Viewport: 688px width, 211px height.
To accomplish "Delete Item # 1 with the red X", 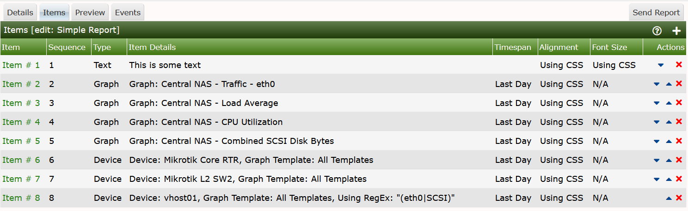I will tap(679, 65).
